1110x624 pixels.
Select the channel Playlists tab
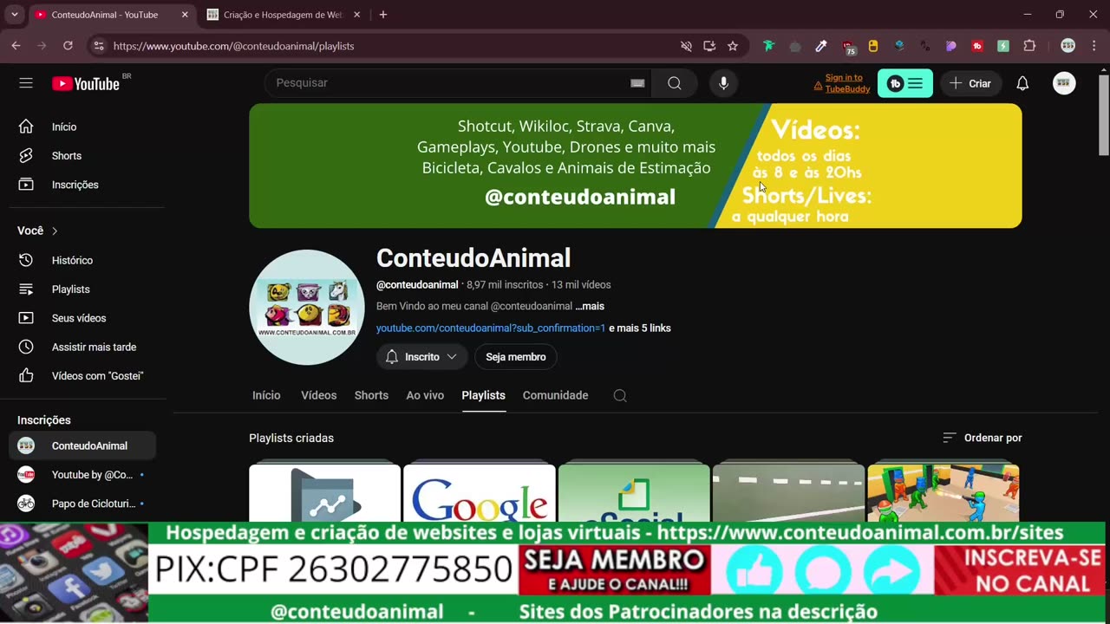pos(483,395)
